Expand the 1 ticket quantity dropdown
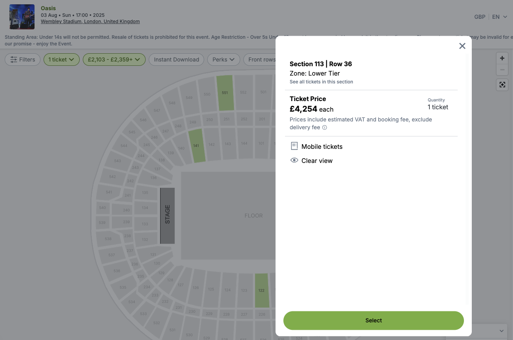Screen dimensions: 513x340 tap(61, 60)
